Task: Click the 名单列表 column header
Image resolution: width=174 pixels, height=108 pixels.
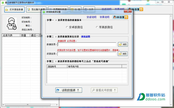Action: [x=11, y=35]
